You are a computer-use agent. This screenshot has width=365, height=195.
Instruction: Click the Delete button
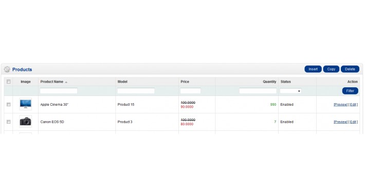[350, 69]
